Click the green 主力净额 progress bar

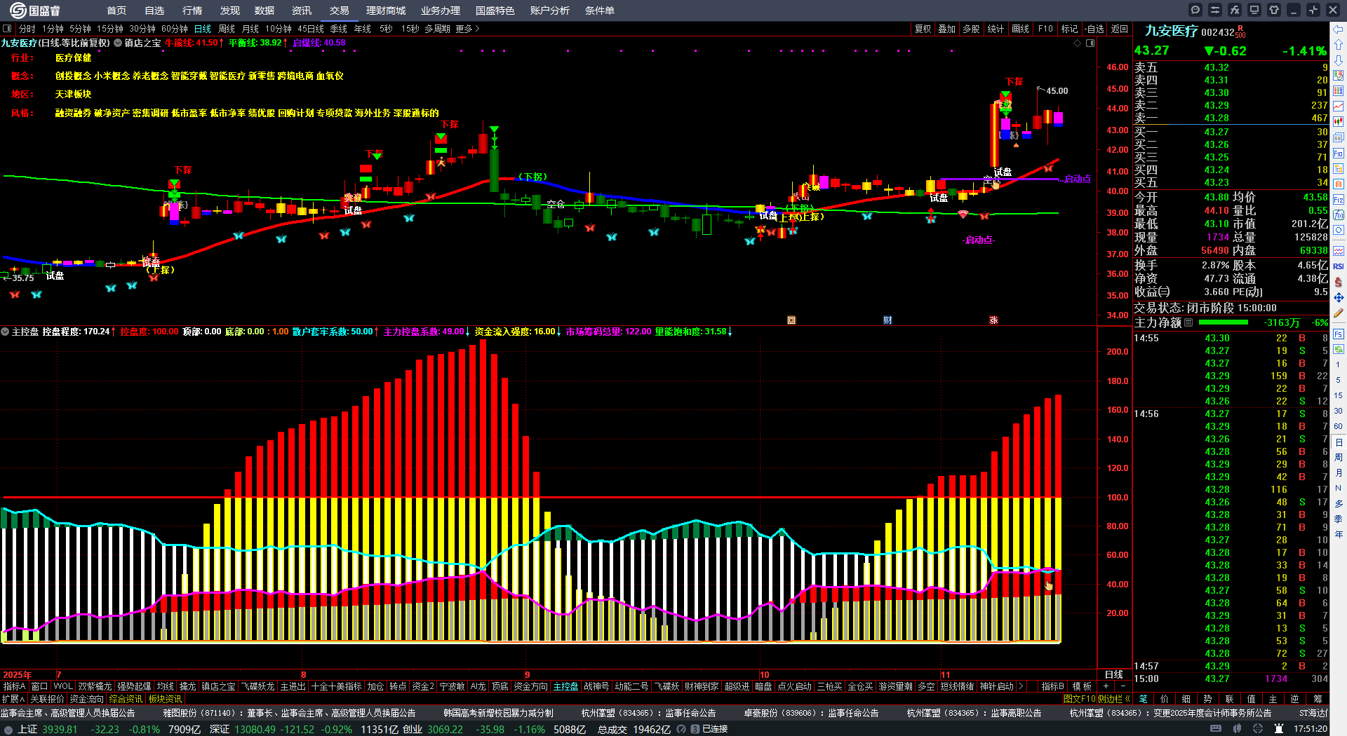(x=1224, y=322)
